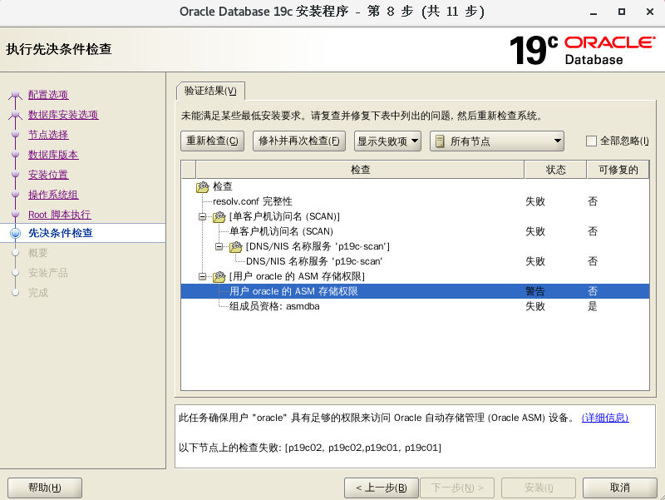The height and width of the screenshot is (500, 665).
Task: Click the folder icon beside [用户 oracle 的 ASM 存储权限]
Action: click(x=219, y=277)
